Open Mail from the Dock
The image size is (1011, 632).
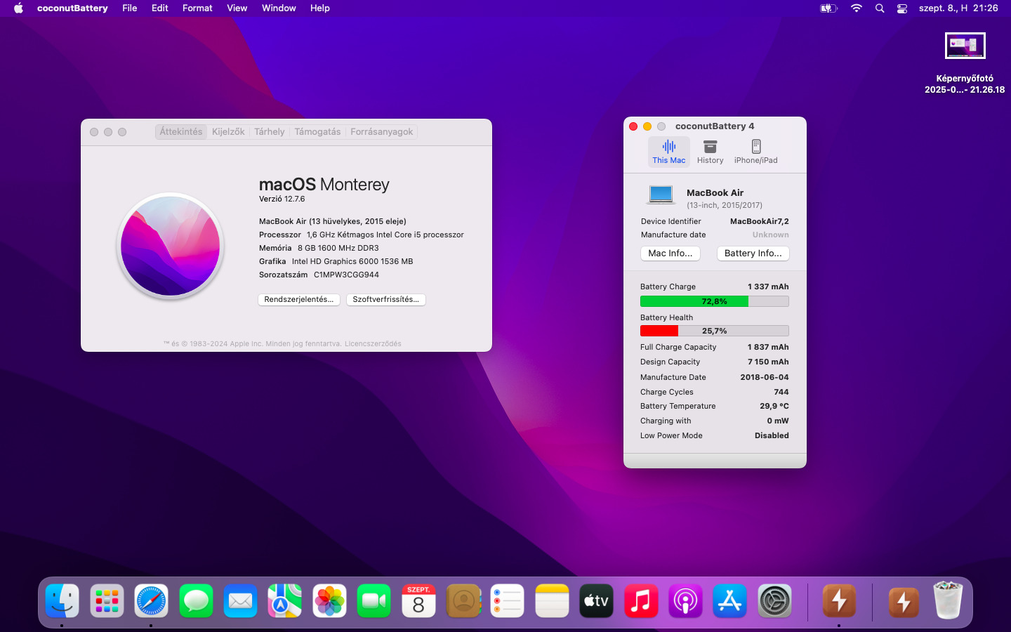[241, 601]
